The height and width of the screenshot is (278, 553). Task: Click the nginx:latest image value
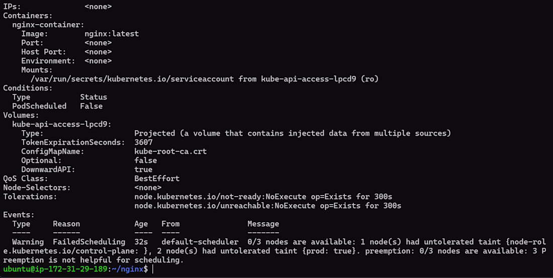[x=112, y=34]
